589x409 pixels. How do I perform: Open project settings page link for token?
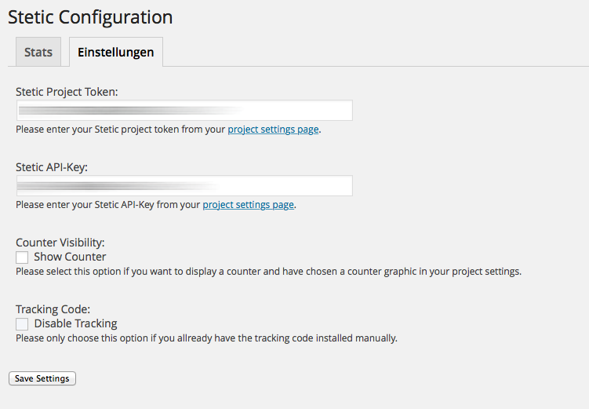tap(273, 130)
